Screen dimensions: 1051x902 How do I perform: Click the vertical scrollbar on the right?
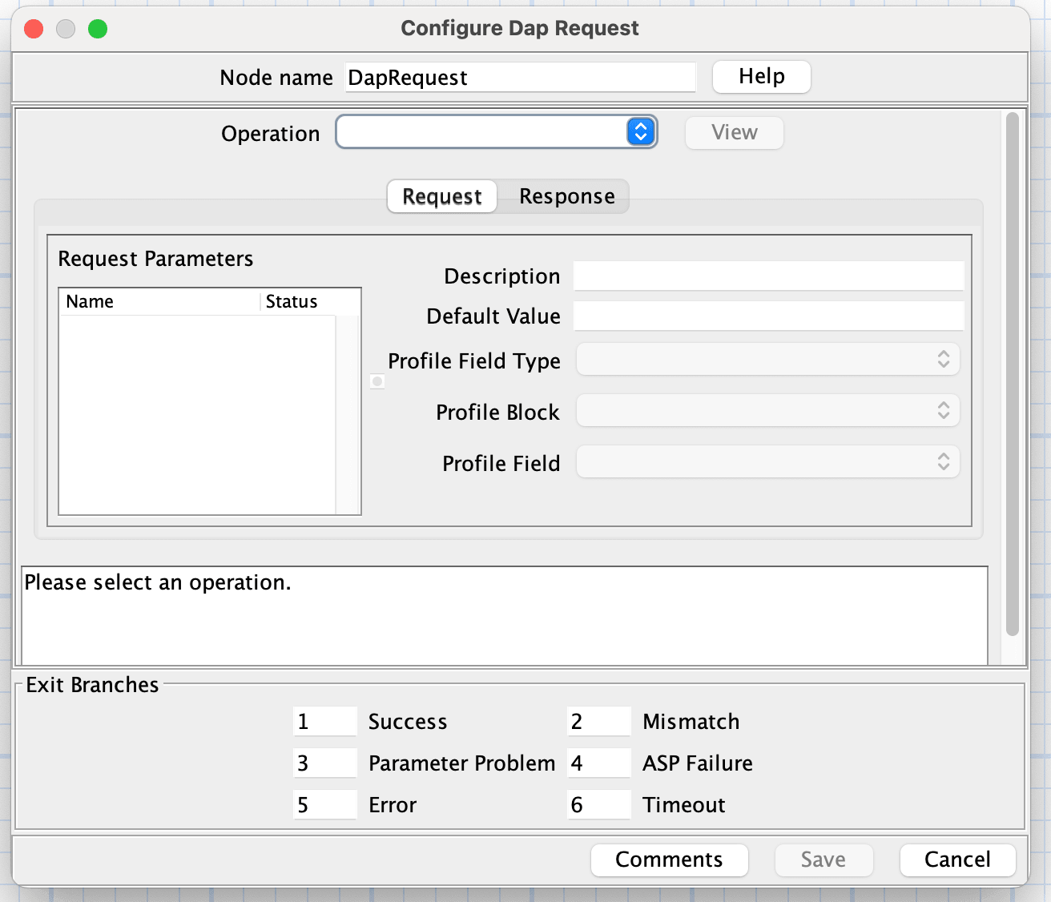(1011, 385)
